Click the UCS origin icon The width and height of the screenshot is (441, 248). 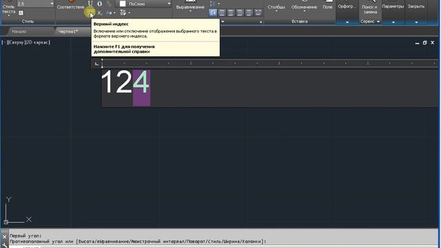click(x=6, y=222)
